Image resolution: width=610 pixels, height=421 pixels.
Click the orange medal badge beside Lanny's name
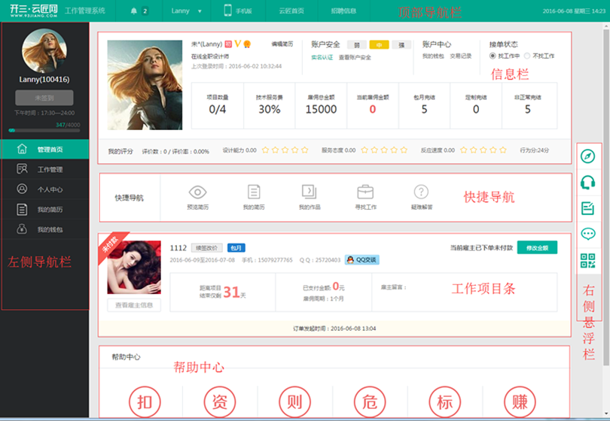click(x=247, y=44)
